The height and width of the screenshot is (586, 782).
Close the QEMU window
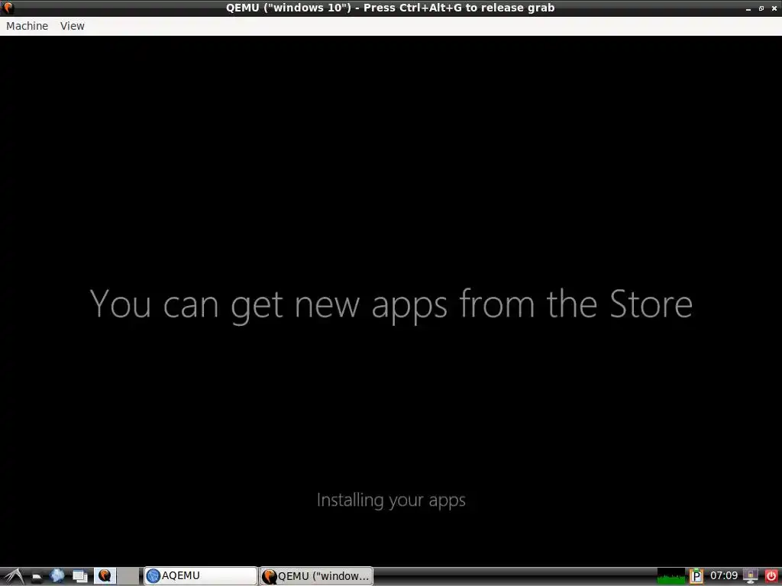point(774,8)
